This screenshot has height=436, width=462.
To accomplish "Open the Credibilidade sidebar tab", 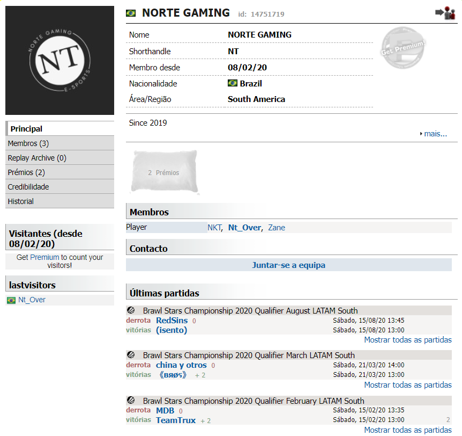I will 60,186.
